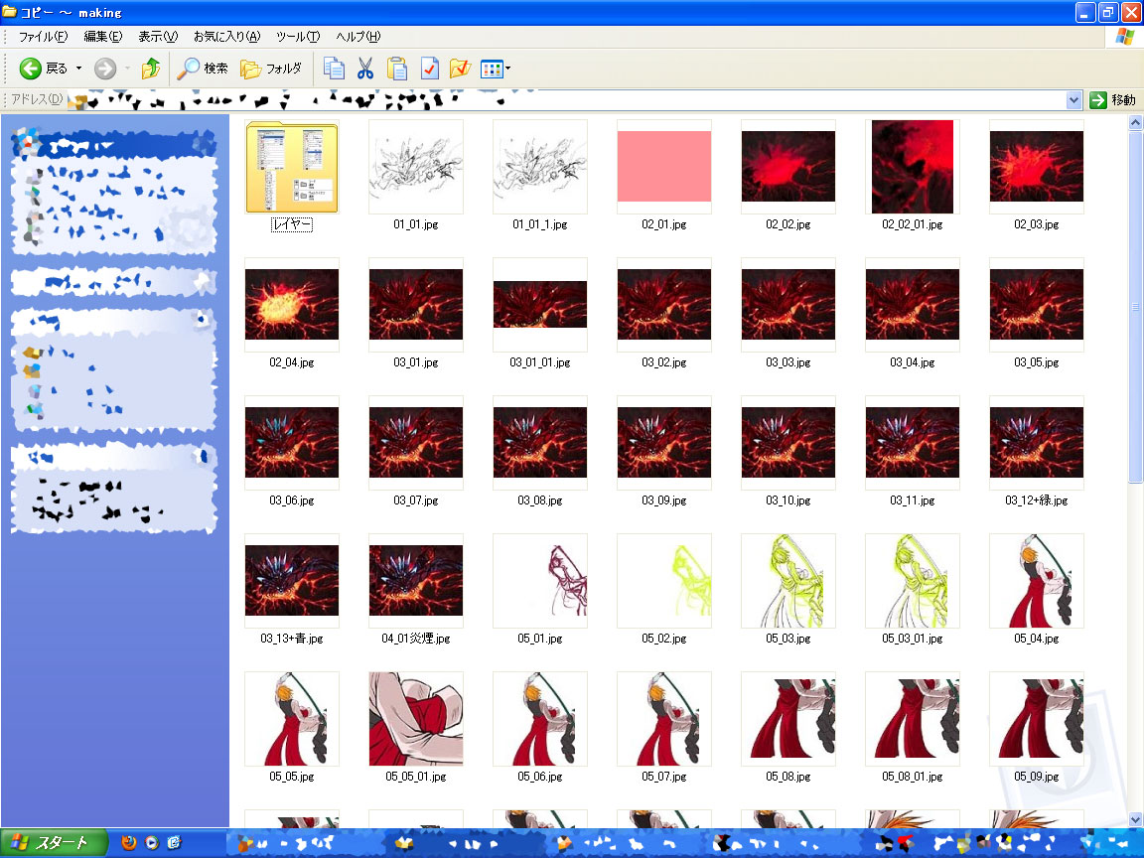Click the Copy icon in toolbar
Viewport: 1144px width, 858px height.
coord(334,69)
